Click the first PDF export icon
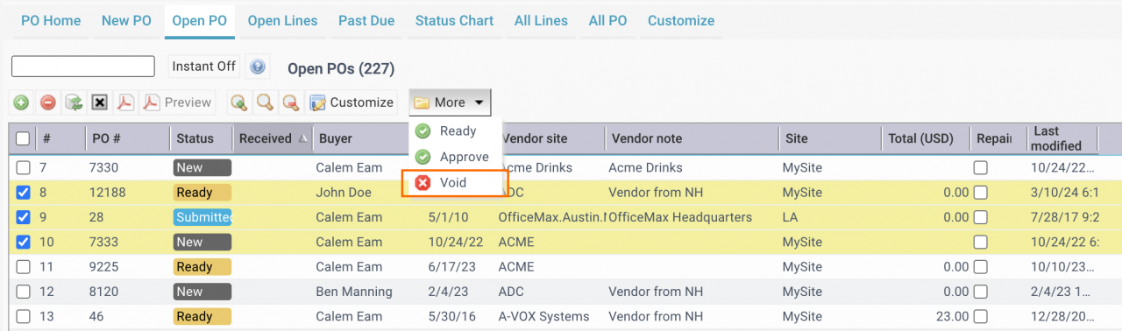1122x331 pixels. (126, 102)
